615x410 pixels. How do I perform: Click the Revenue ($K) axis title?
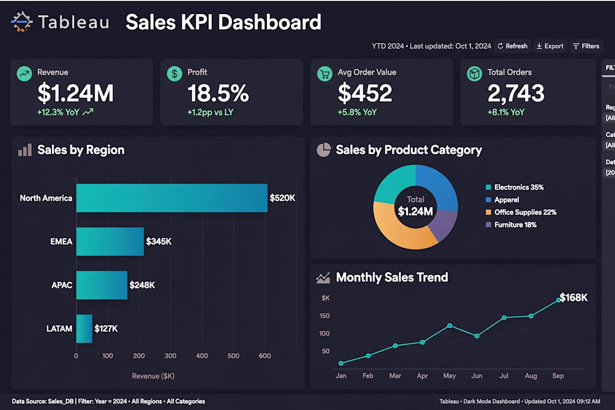[153, 376]
